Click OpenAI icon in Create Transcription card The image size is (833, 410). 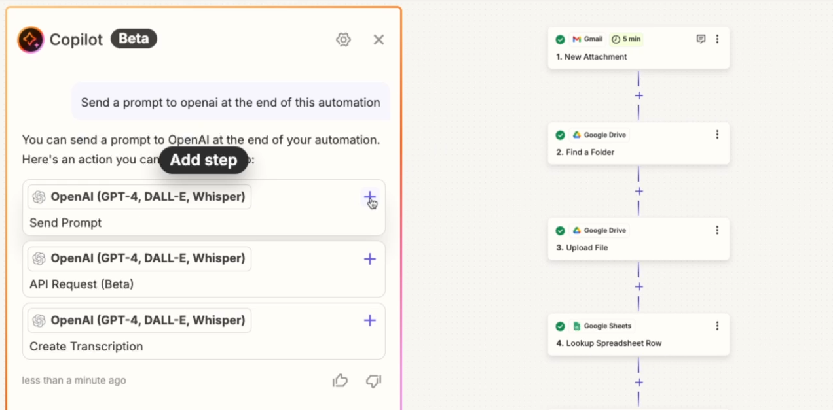point(39,320)
